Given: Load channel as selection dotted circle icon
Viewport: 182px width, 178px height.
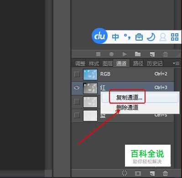Looking at the screenshot, I should click(x=125, y=173).
